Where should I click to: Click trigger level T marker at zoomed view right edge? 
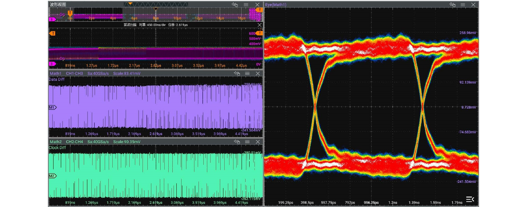259,33
